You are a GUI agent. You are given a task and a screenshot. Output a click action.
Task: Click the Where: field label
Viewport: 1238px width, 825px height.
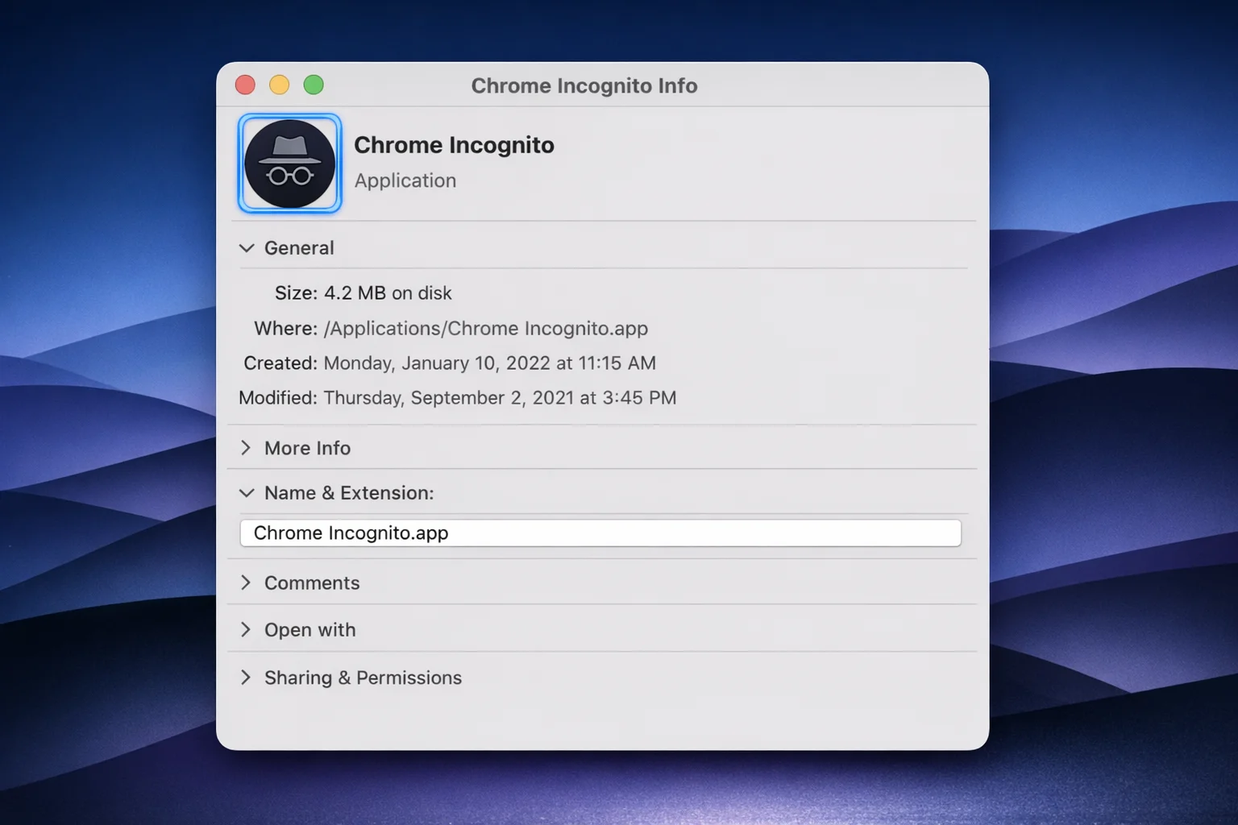[x=286, y=329]
